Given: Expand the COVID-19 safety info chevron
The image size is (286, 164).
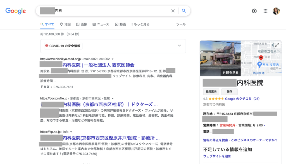Looking at the screenshot, I should point(180,46).
